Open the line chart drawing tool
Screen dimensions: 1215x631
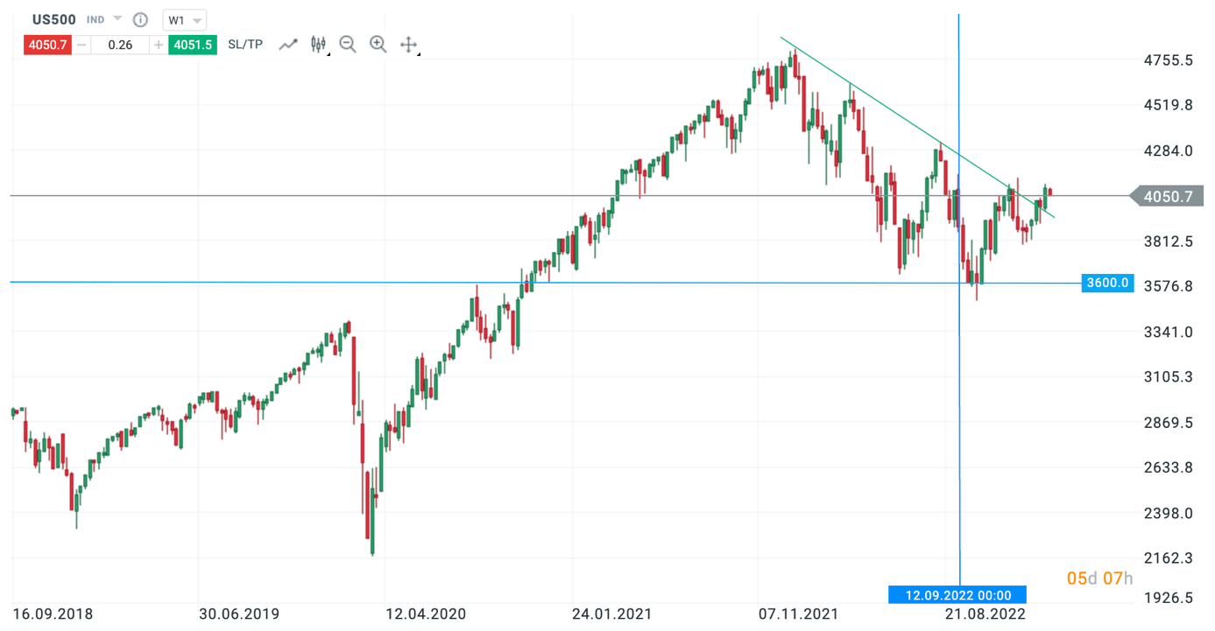288,45
